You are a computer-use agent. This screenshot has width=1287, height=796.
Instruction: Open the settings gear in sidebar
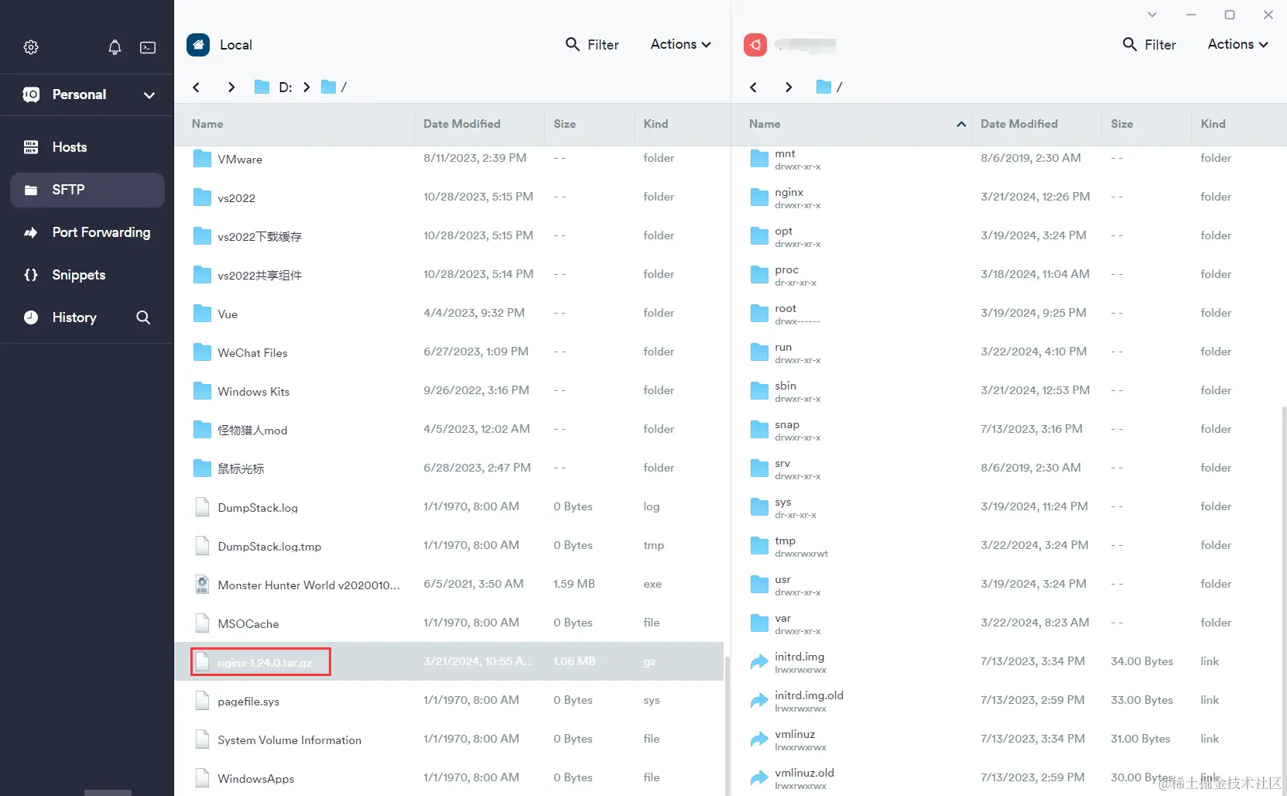tap(31, 47)
